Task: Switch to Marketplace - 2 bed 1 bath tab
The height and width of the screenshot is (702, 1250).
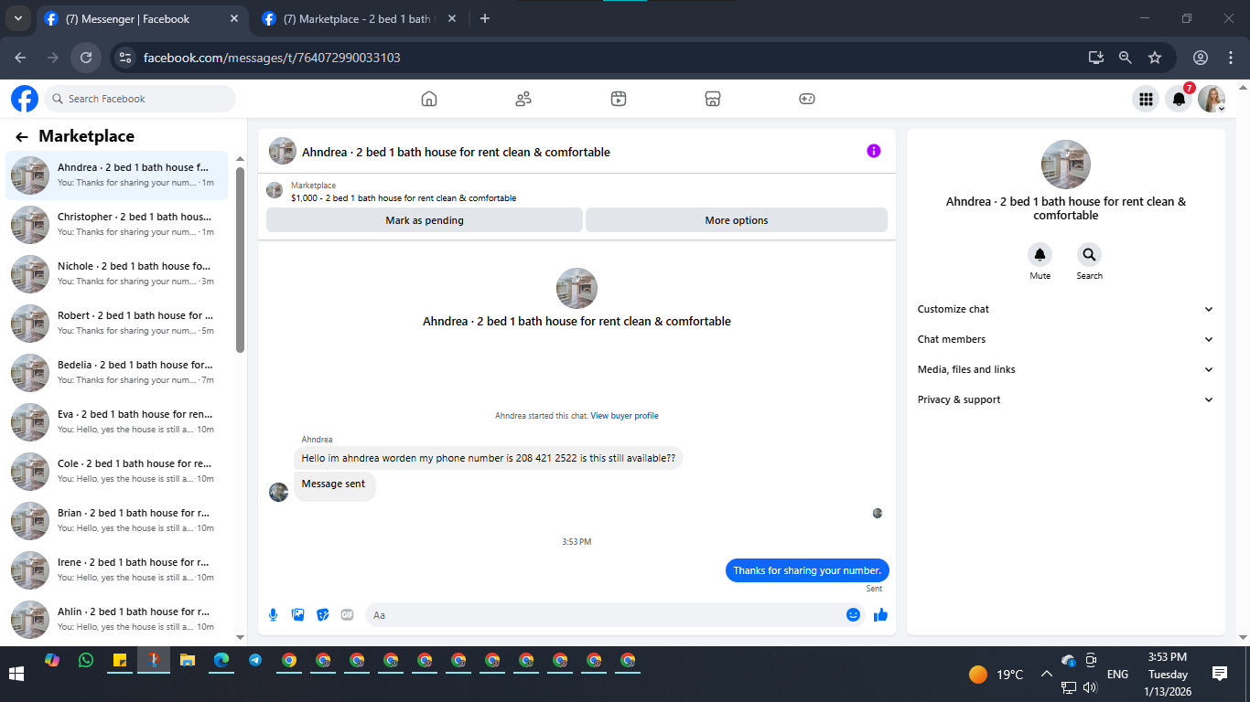Action: [357, 18]
